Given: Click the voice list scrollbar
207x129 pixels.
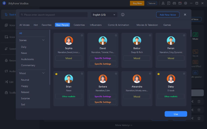Looking at the screenshot, I should (191, 33).
